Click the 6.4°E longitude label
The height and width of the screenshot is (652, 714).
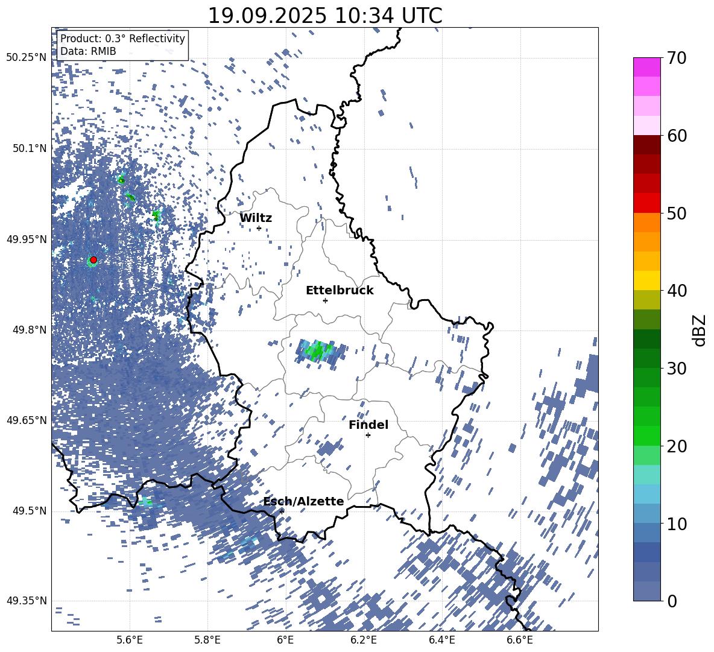pos(441,640)
